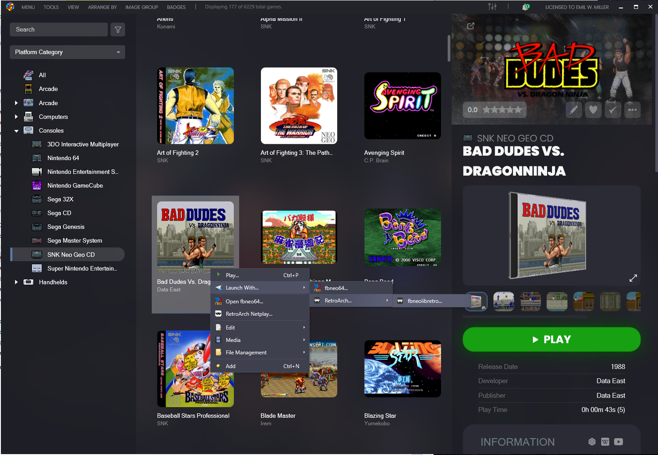Choose RetroArch Netplay... in context menu
Screen dimensions: 658x455
click(x=260, y=314)
